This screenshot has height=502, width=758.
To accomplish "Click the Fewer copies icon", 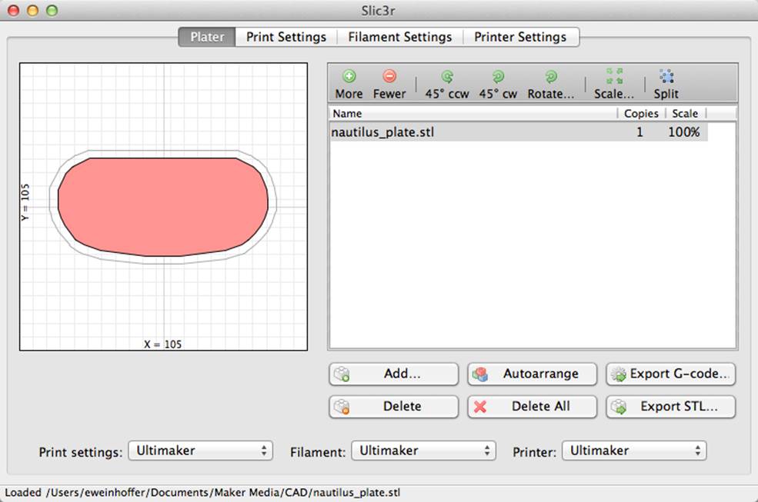I will [389, 76].
